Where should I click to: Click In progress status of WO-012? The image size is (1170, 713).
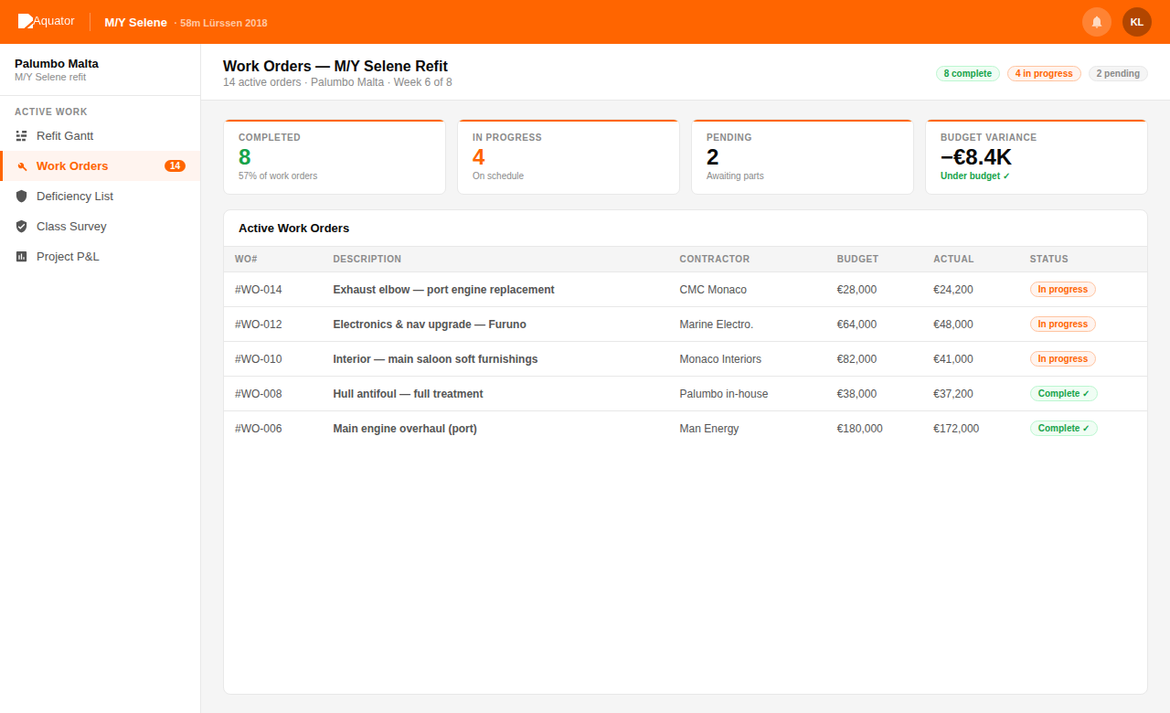coord(1062,325)
